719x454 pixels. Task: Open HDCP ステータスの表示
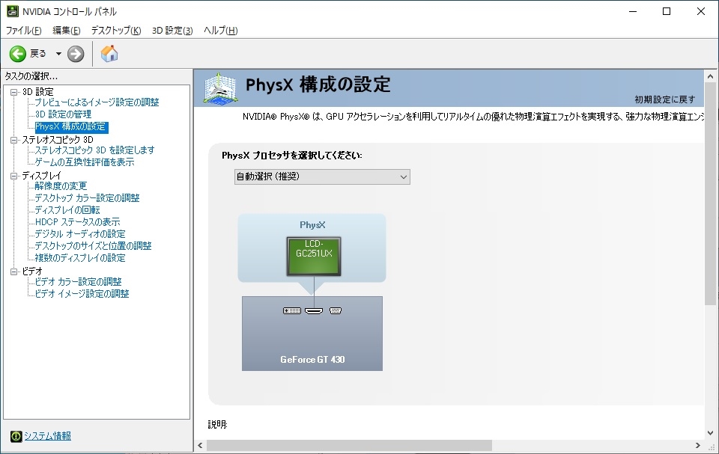[77, 221]
